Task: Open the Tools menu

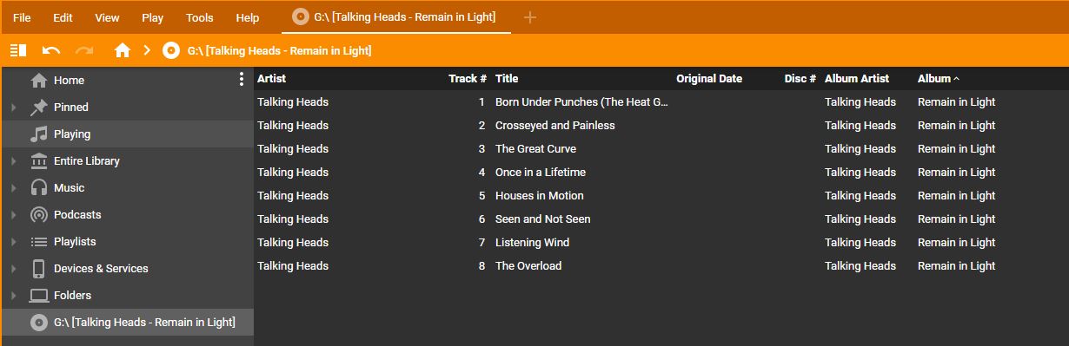Action: [x=200, y=17]
